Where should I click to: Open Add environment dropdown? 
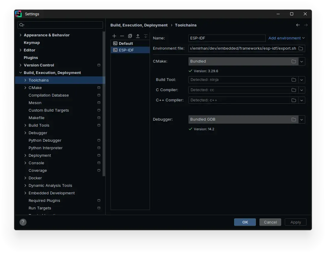tap(287, 38)
